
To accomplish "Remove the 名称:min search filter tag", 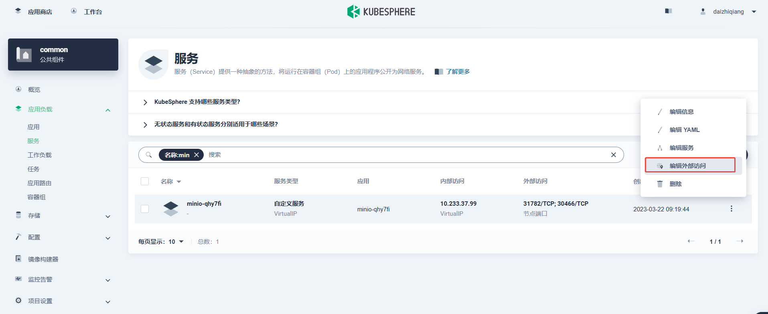I will click(x=197, y=155).
